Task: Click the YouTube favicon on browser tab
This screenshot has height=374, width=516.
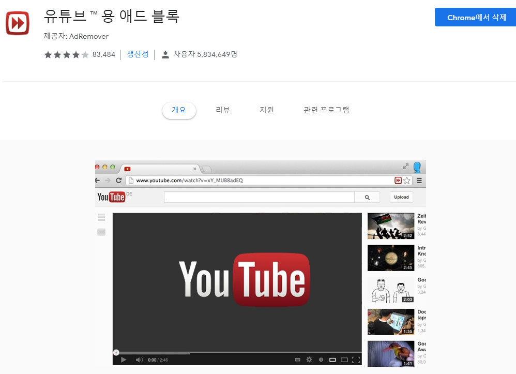Action: [x=127, y=169]
